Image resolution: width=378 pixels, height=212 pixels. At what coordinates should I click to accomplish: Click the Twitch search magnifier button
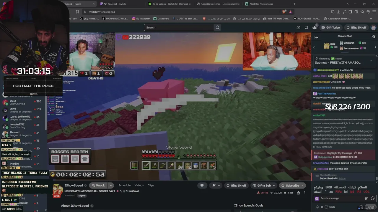click(x=218, y=27)
